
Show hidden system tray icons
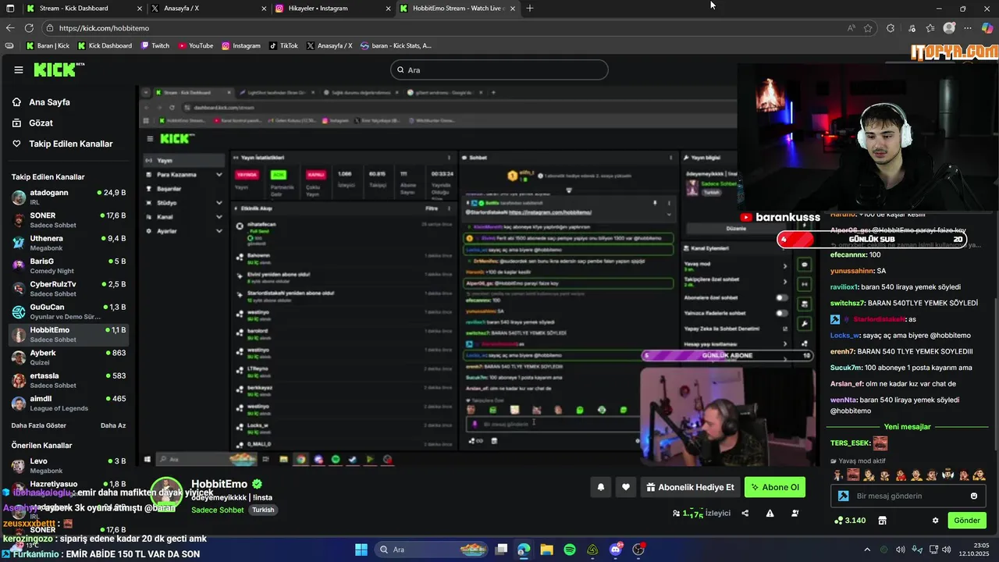click(867, 550)
